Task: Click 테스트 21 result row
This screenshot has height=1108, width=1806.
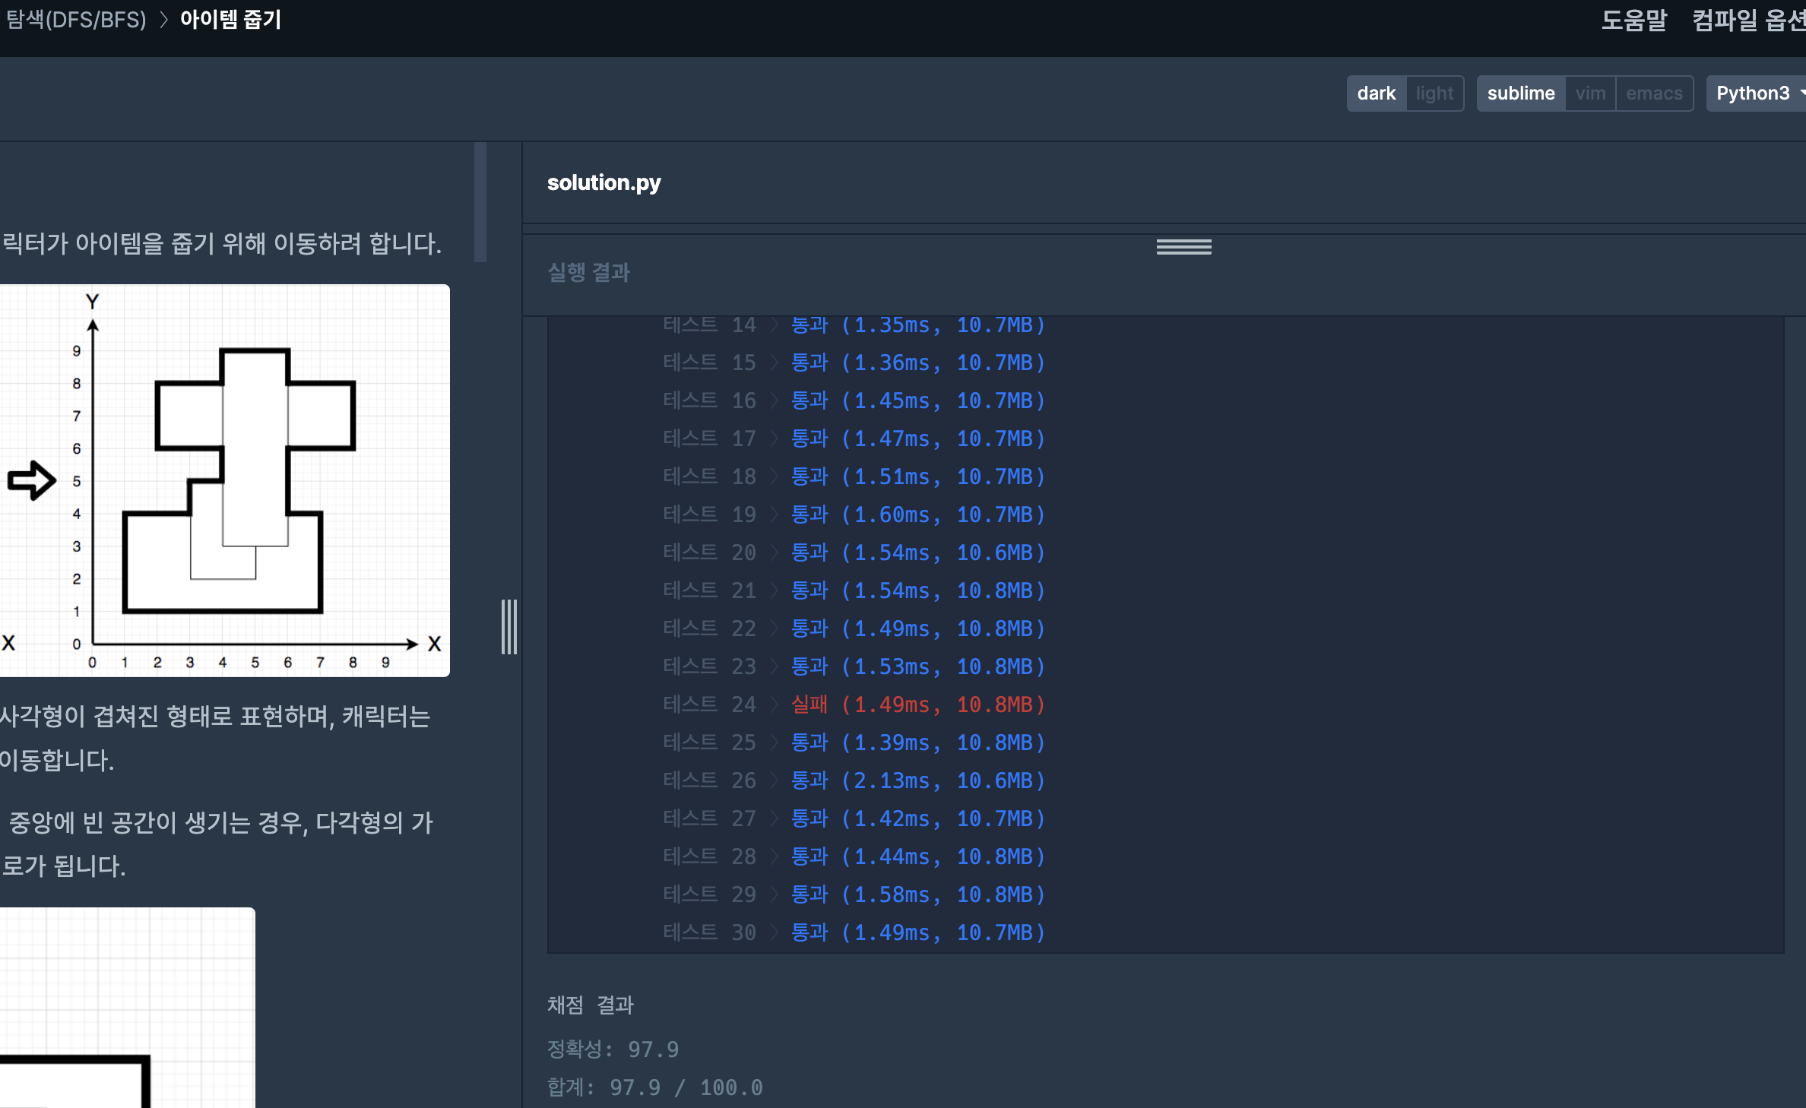Action: 854,590
